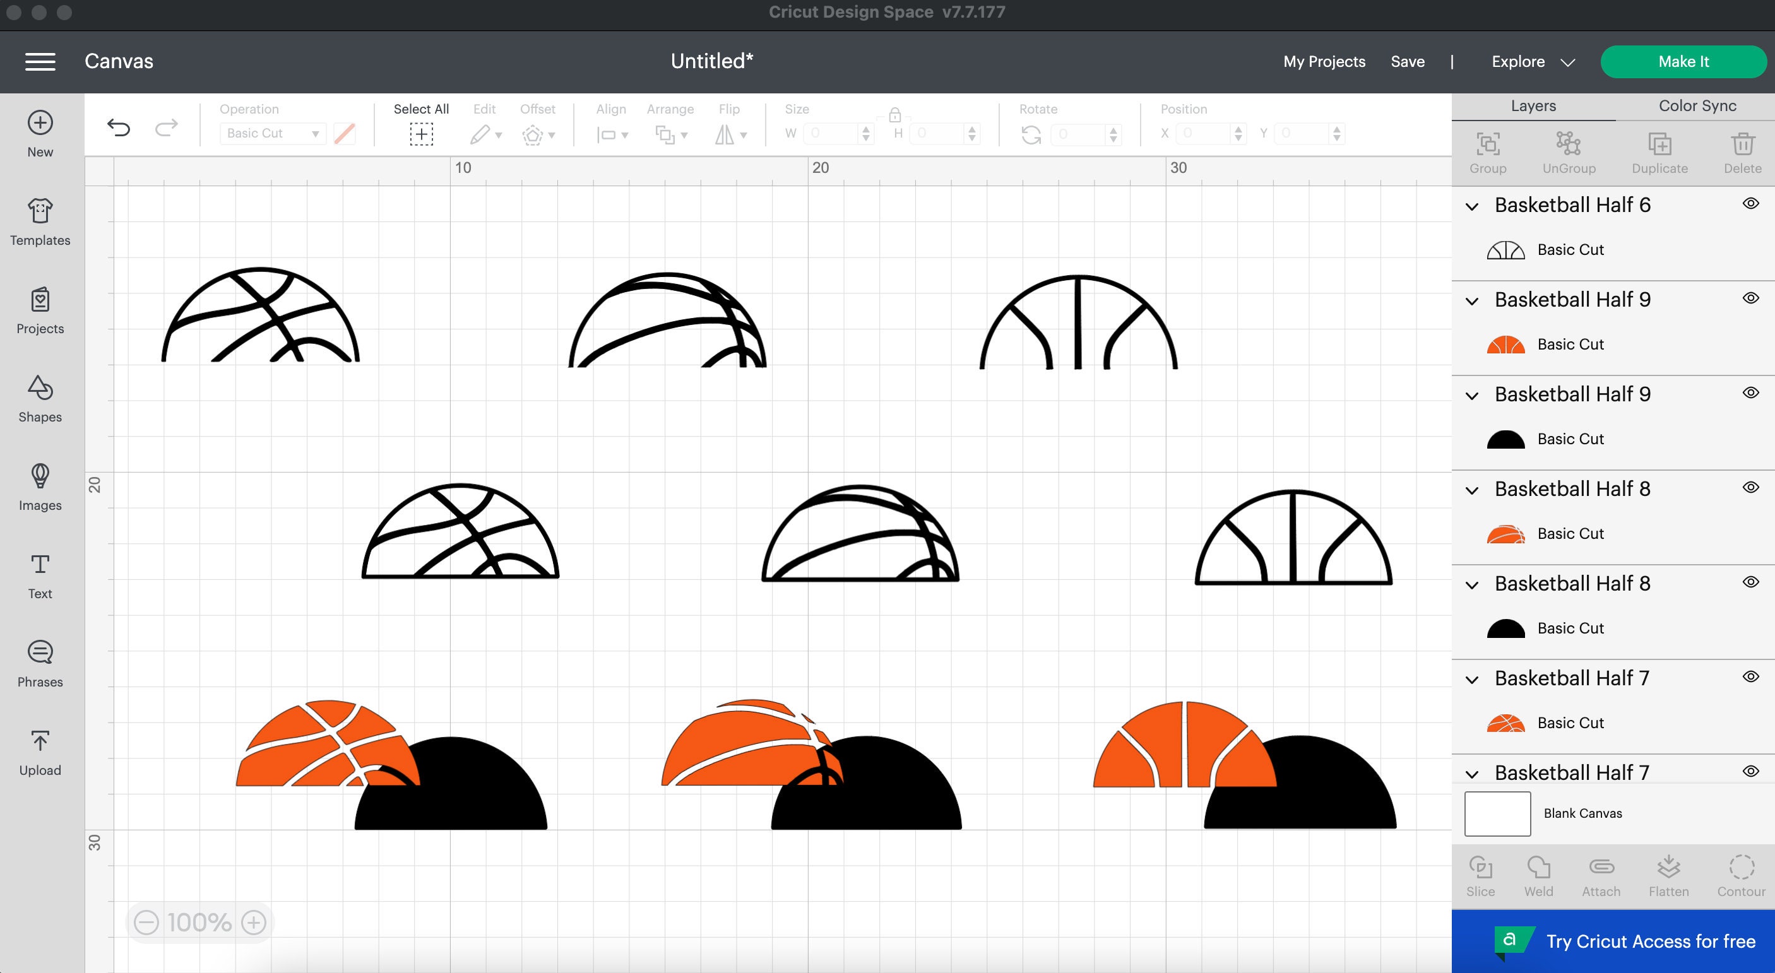Open the Shapes tool
The width and height of the screenshot is (1775, 973).
pyautogui.click(x=40, y=399)
